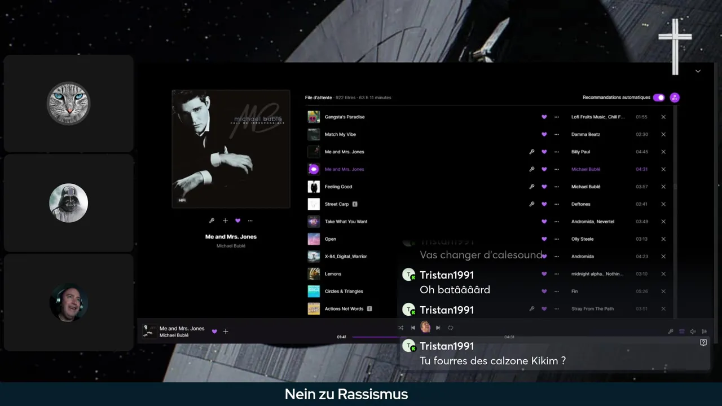Open Michael Bublé link under the song title
The width and height of the screenshot is (722, 406).
pos(231,246)
